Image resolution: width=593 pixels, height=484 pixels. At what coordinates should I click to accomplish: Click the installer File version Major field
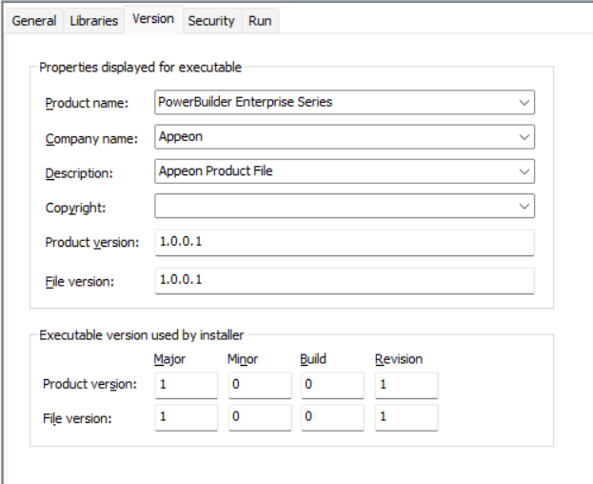coord(185,417)
